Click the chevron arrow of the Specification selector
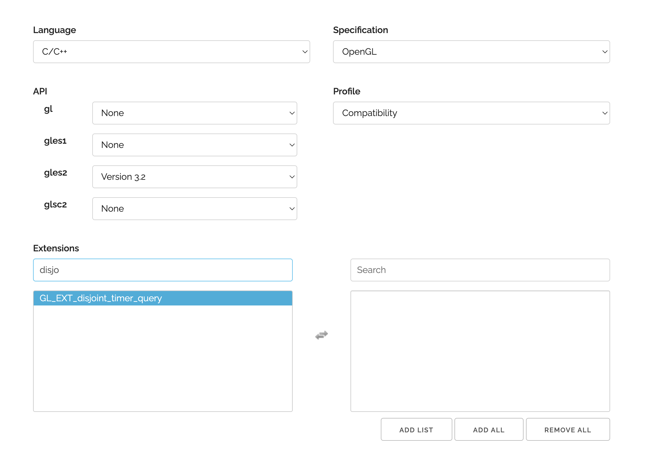Image resolution: width=651 pixels, height=460 pixels. (x=605, y=52)
